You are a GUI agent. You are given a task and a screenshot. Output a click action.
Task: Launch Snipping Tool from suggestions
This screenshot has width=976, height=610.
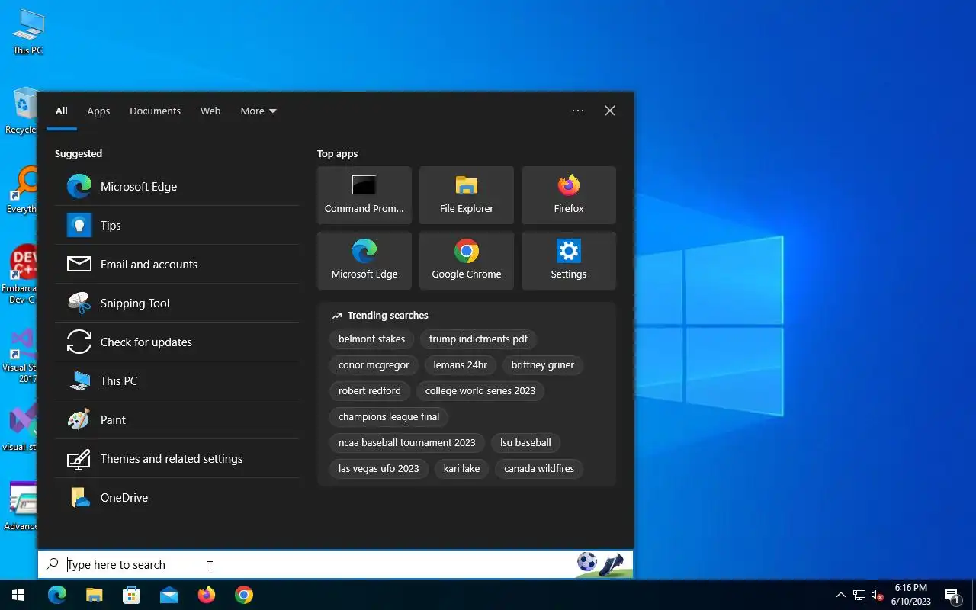click(x=177, y=303)
